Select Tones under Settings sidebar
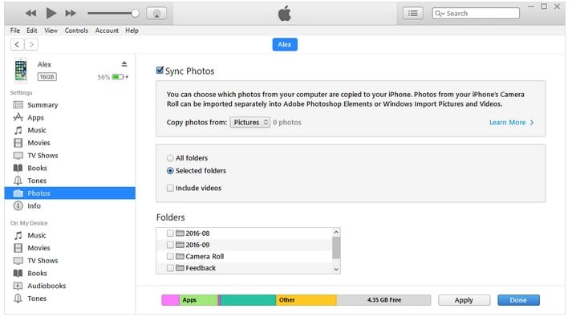The image size is (572, 321). [x=36, y=181]
